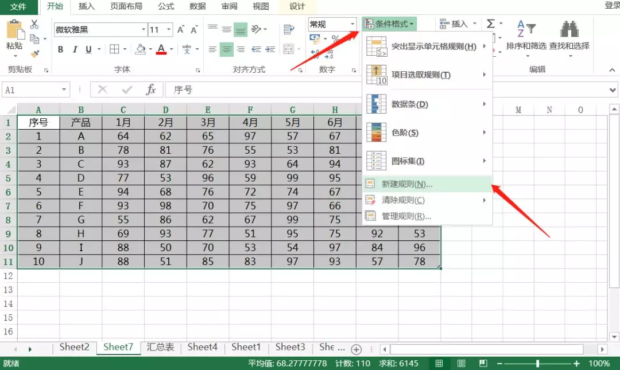
Task: Toggle Underline formatting
Action: [88, 49]
